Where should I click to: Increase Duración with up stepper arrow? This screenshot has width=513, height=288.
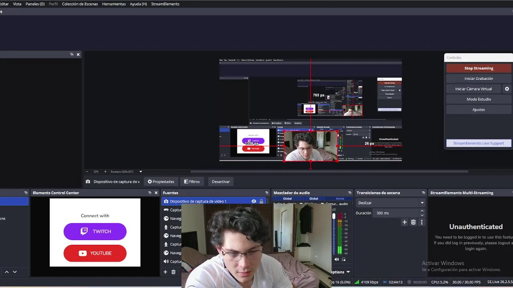click(x=422, y=211)
